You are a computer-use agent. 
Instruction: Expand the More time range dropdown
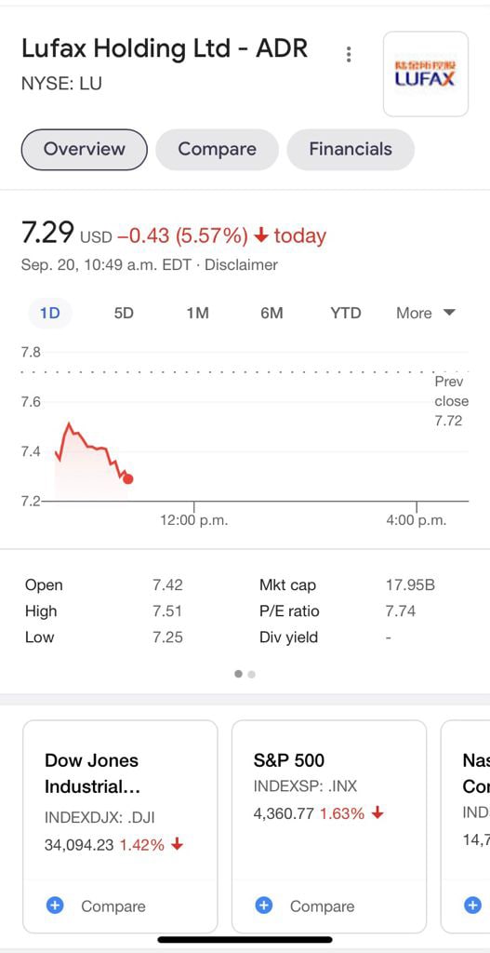coord(426,313)
